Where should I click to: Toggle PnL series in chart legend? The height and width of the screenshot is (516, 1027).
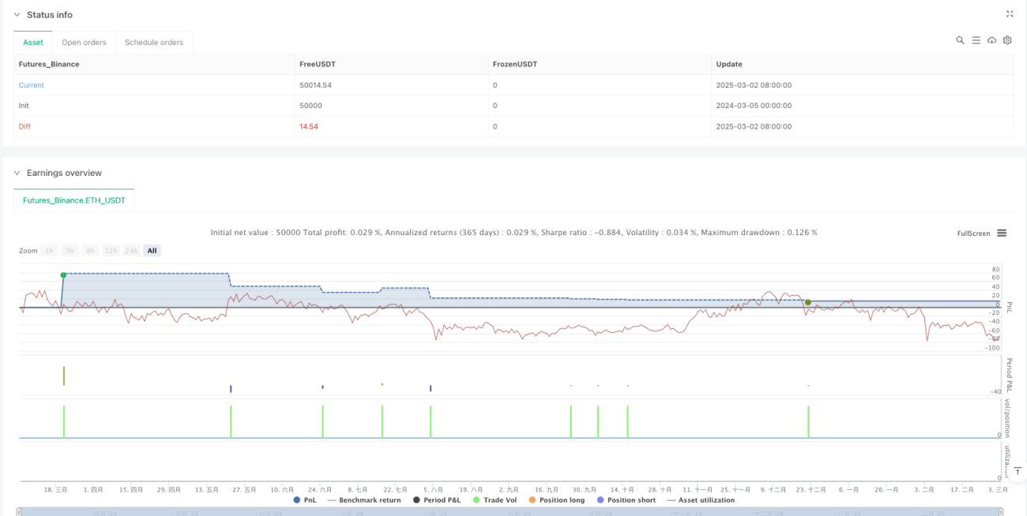click(304, 499)
